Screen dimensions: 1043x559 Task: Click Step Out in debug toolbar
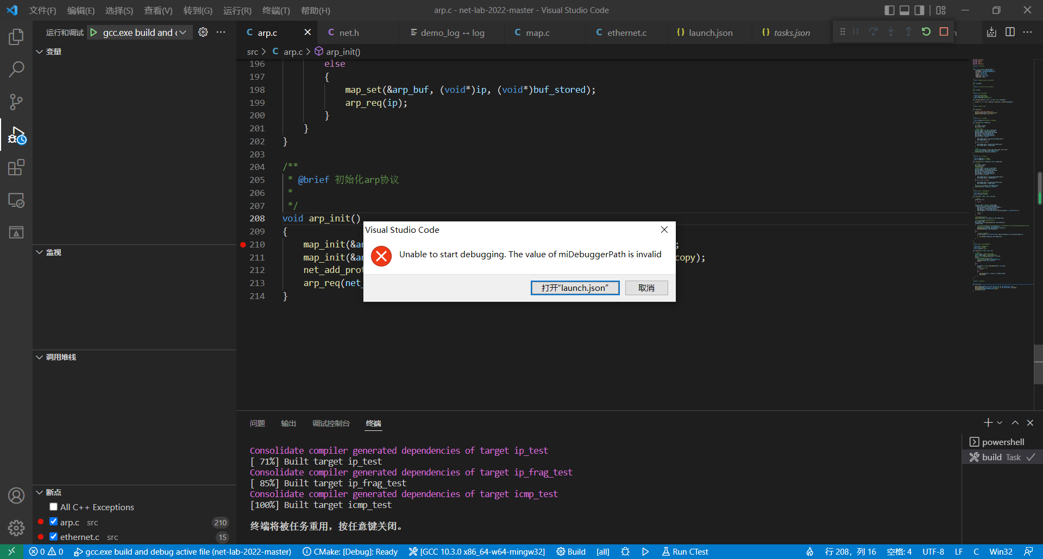point(908,32)
